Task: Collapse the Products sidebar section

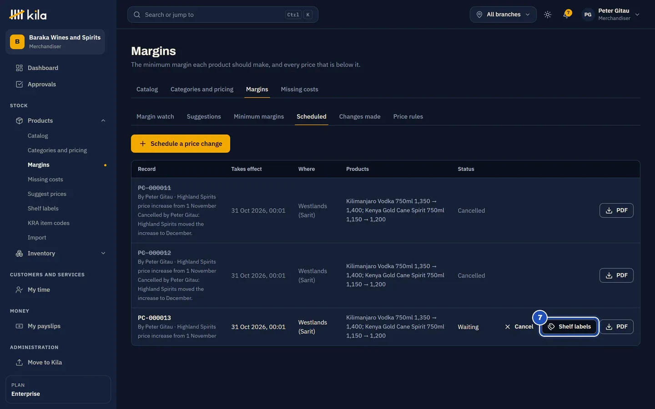Action: coord(103,121)
